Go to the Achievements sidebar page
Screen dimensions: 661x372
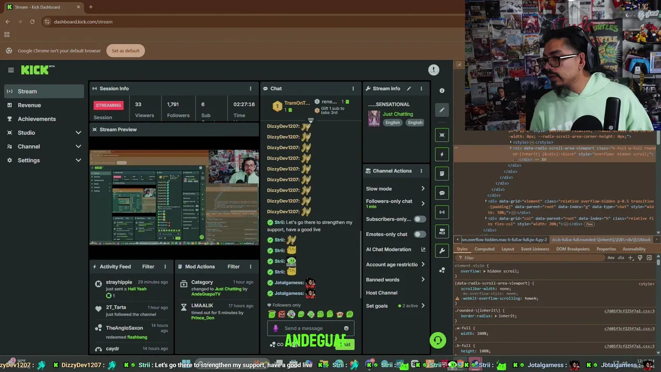(x=44, y=119)
